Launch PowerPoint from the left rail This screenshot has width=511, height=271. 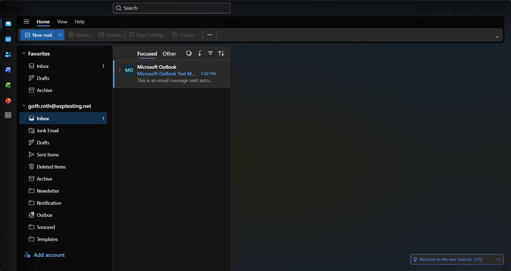(x=8, y=101)
